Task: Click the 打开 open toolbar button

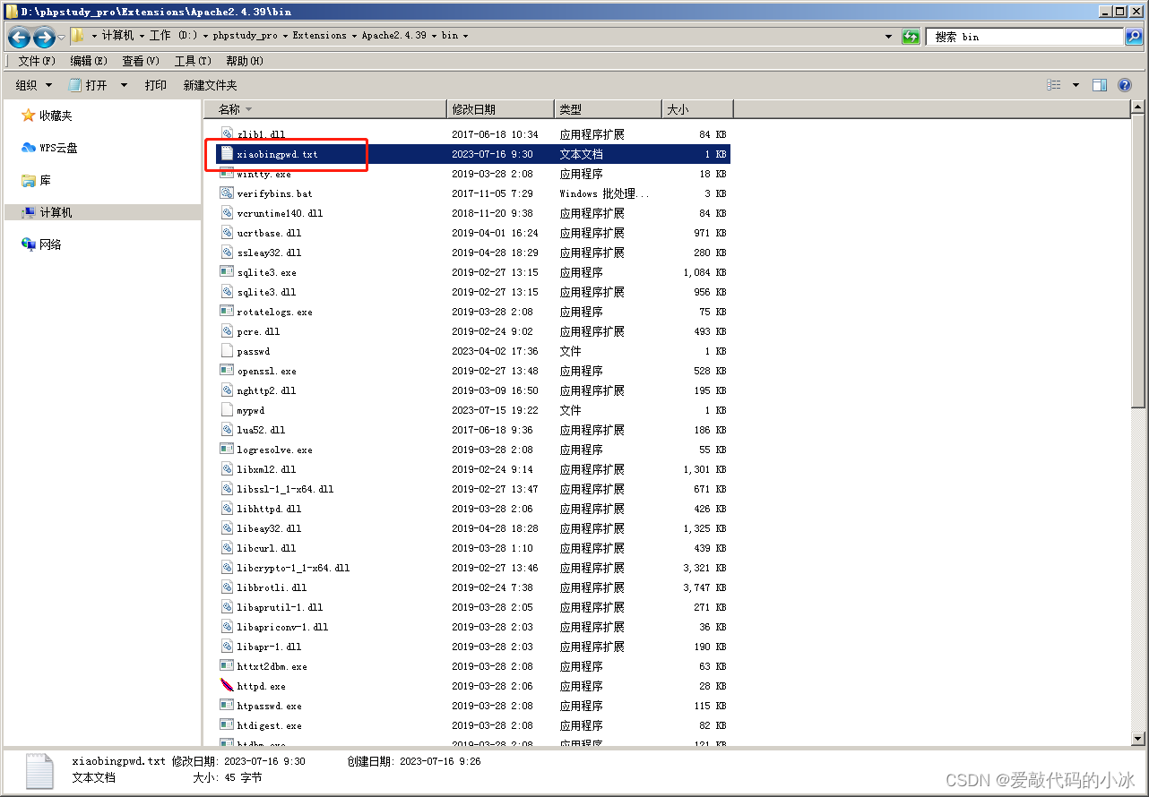Action: click(88, 85)
